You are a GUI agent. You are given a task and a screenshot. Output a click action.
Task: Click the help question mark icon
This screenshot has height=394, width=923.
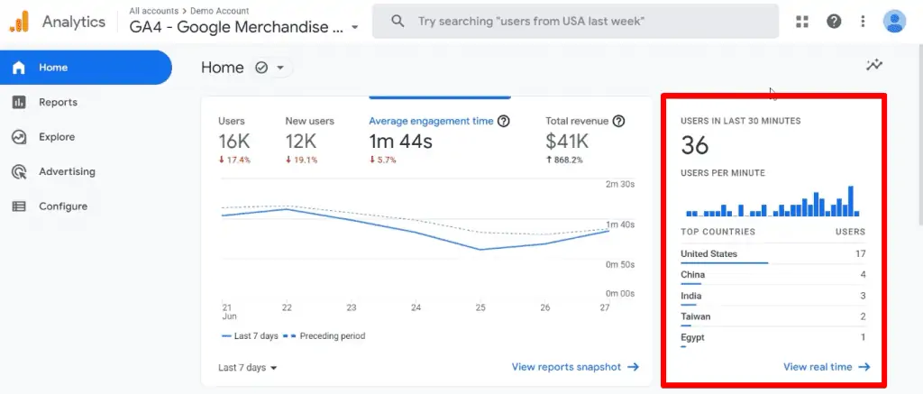[x=834, y=21]
